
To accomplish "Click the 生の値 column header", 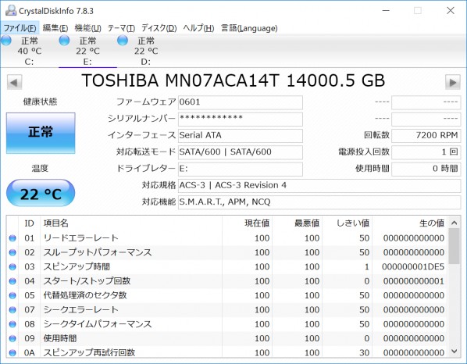I will [409, 223].
